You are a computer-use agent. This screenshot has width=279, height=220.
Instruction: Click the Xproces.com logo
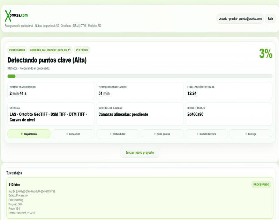[16, 16]
